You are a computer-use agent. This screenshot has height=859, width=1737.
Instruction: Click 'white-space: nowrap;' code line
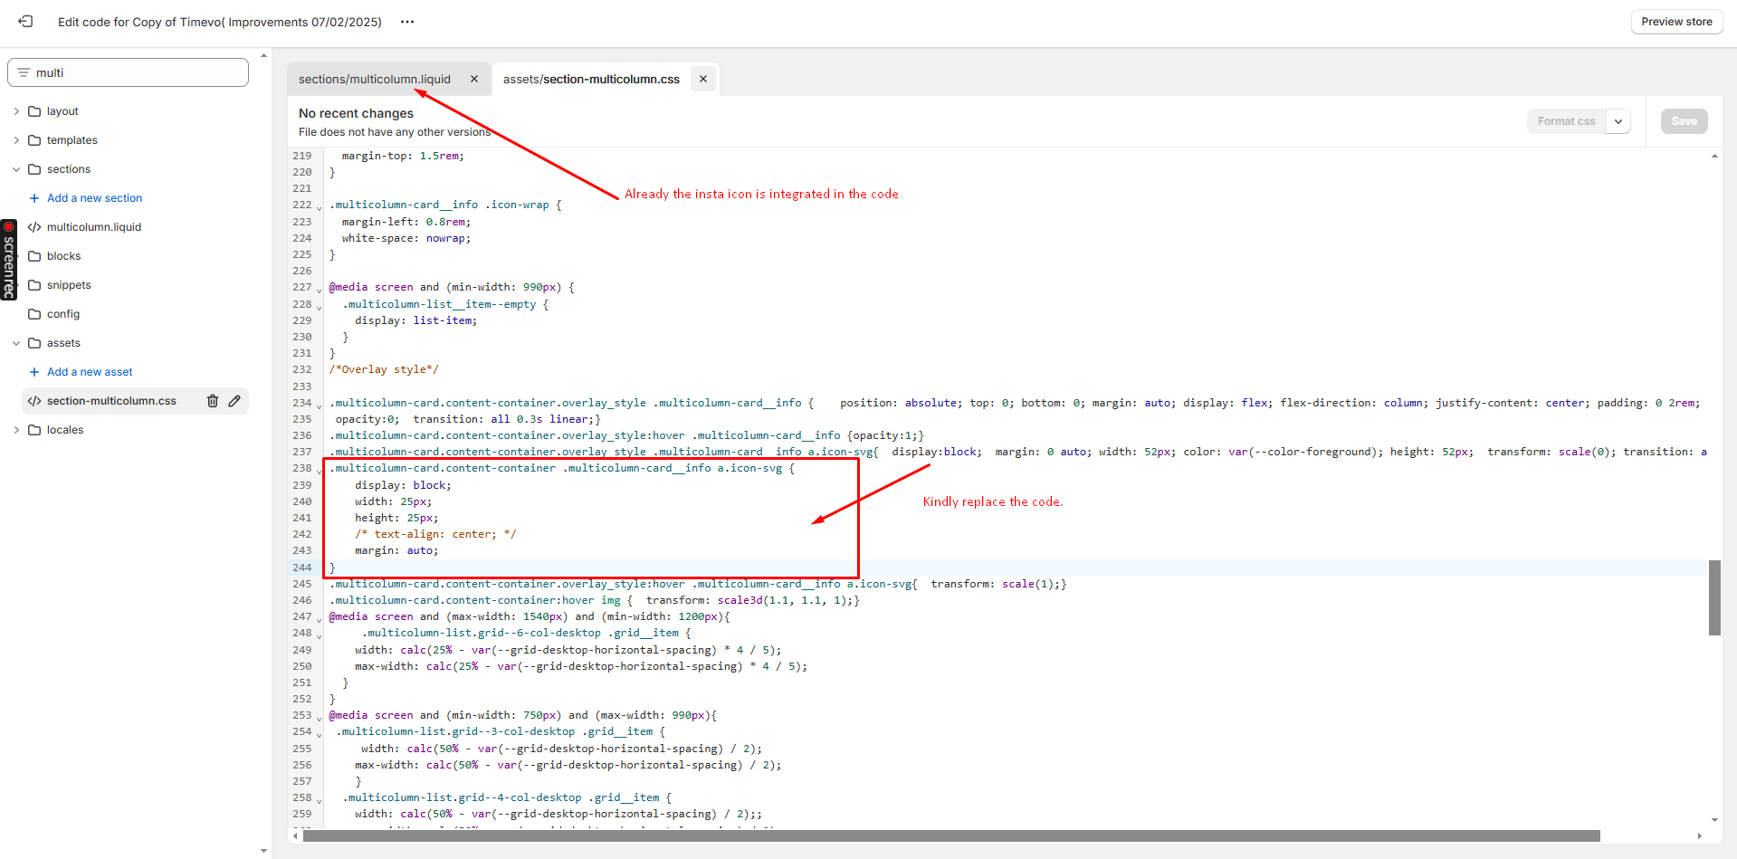point(406,238)
